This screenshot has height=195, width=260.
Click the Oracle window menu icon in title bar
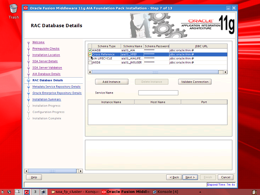click(26, 8)
